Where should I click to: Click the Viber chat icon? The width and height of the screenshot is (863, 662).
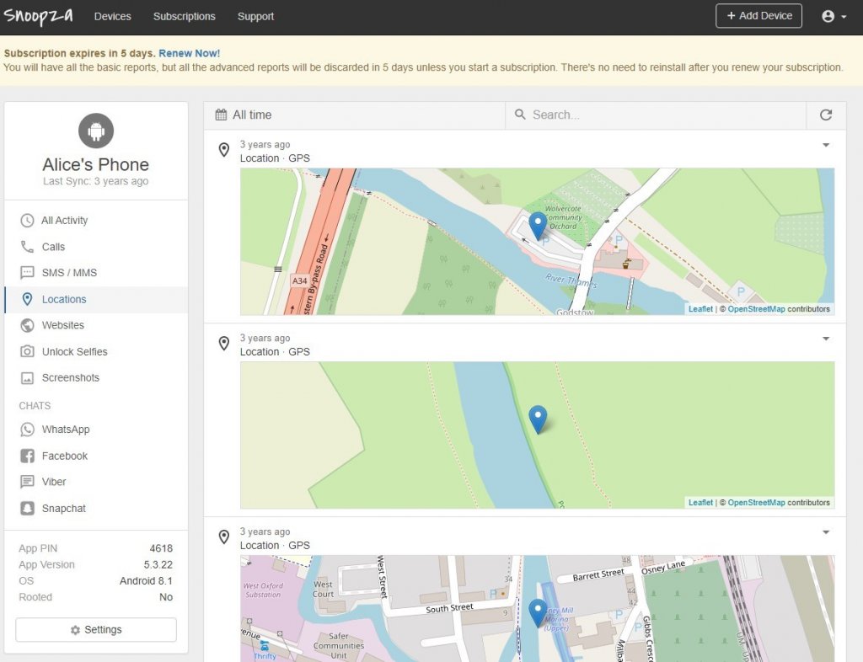27,482
